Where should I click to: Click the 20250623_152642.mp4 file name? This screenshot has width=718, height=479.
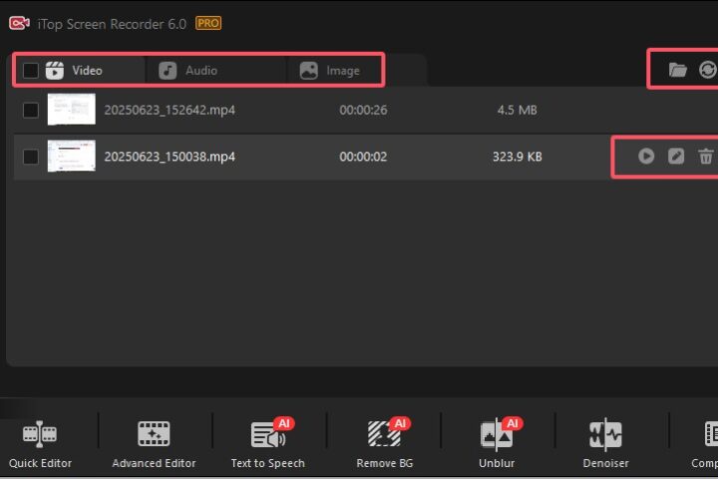[170, 110]
